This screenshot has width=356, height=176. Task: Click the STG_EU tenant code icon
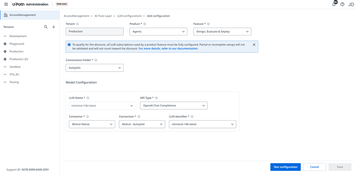pyautogui.click(x=5, y=74)
